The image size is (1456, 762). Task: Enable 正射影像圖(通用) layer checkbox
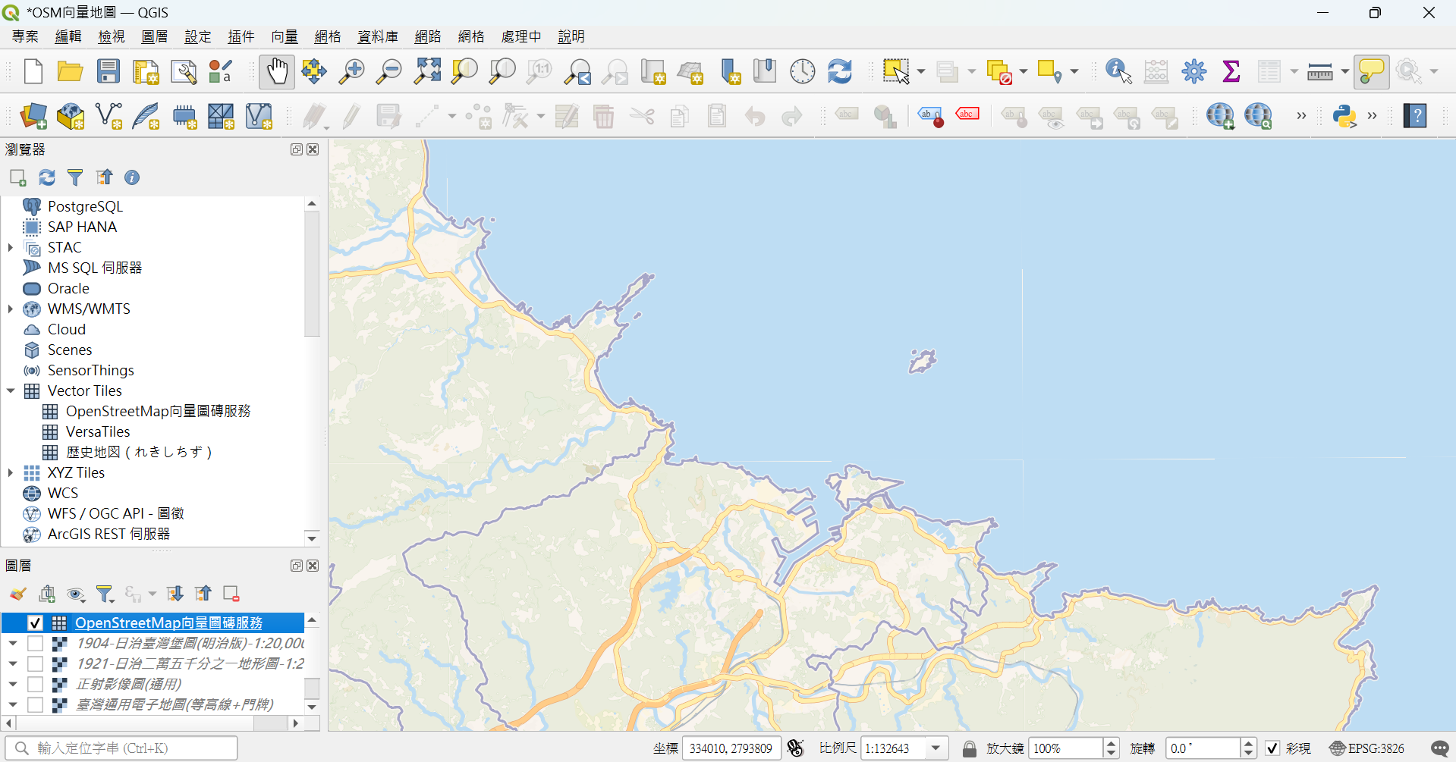pyautogui.click(x=35, y=684)
